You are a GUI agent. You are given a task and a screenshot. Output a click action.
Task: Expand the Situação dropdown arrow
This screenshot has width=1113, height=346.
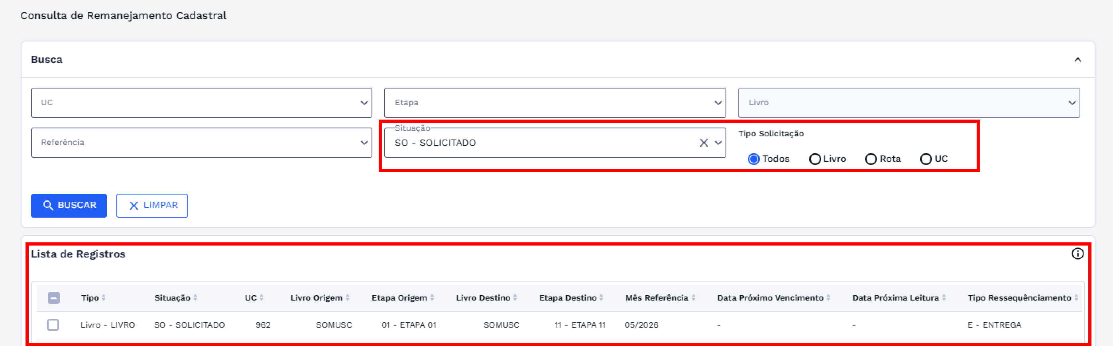(x=718, y=143)
